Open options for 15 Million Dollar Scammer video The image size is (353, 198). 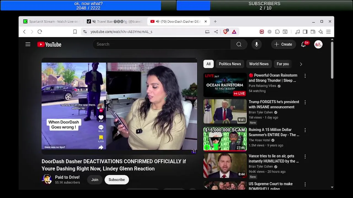click(x=305, y=130)
